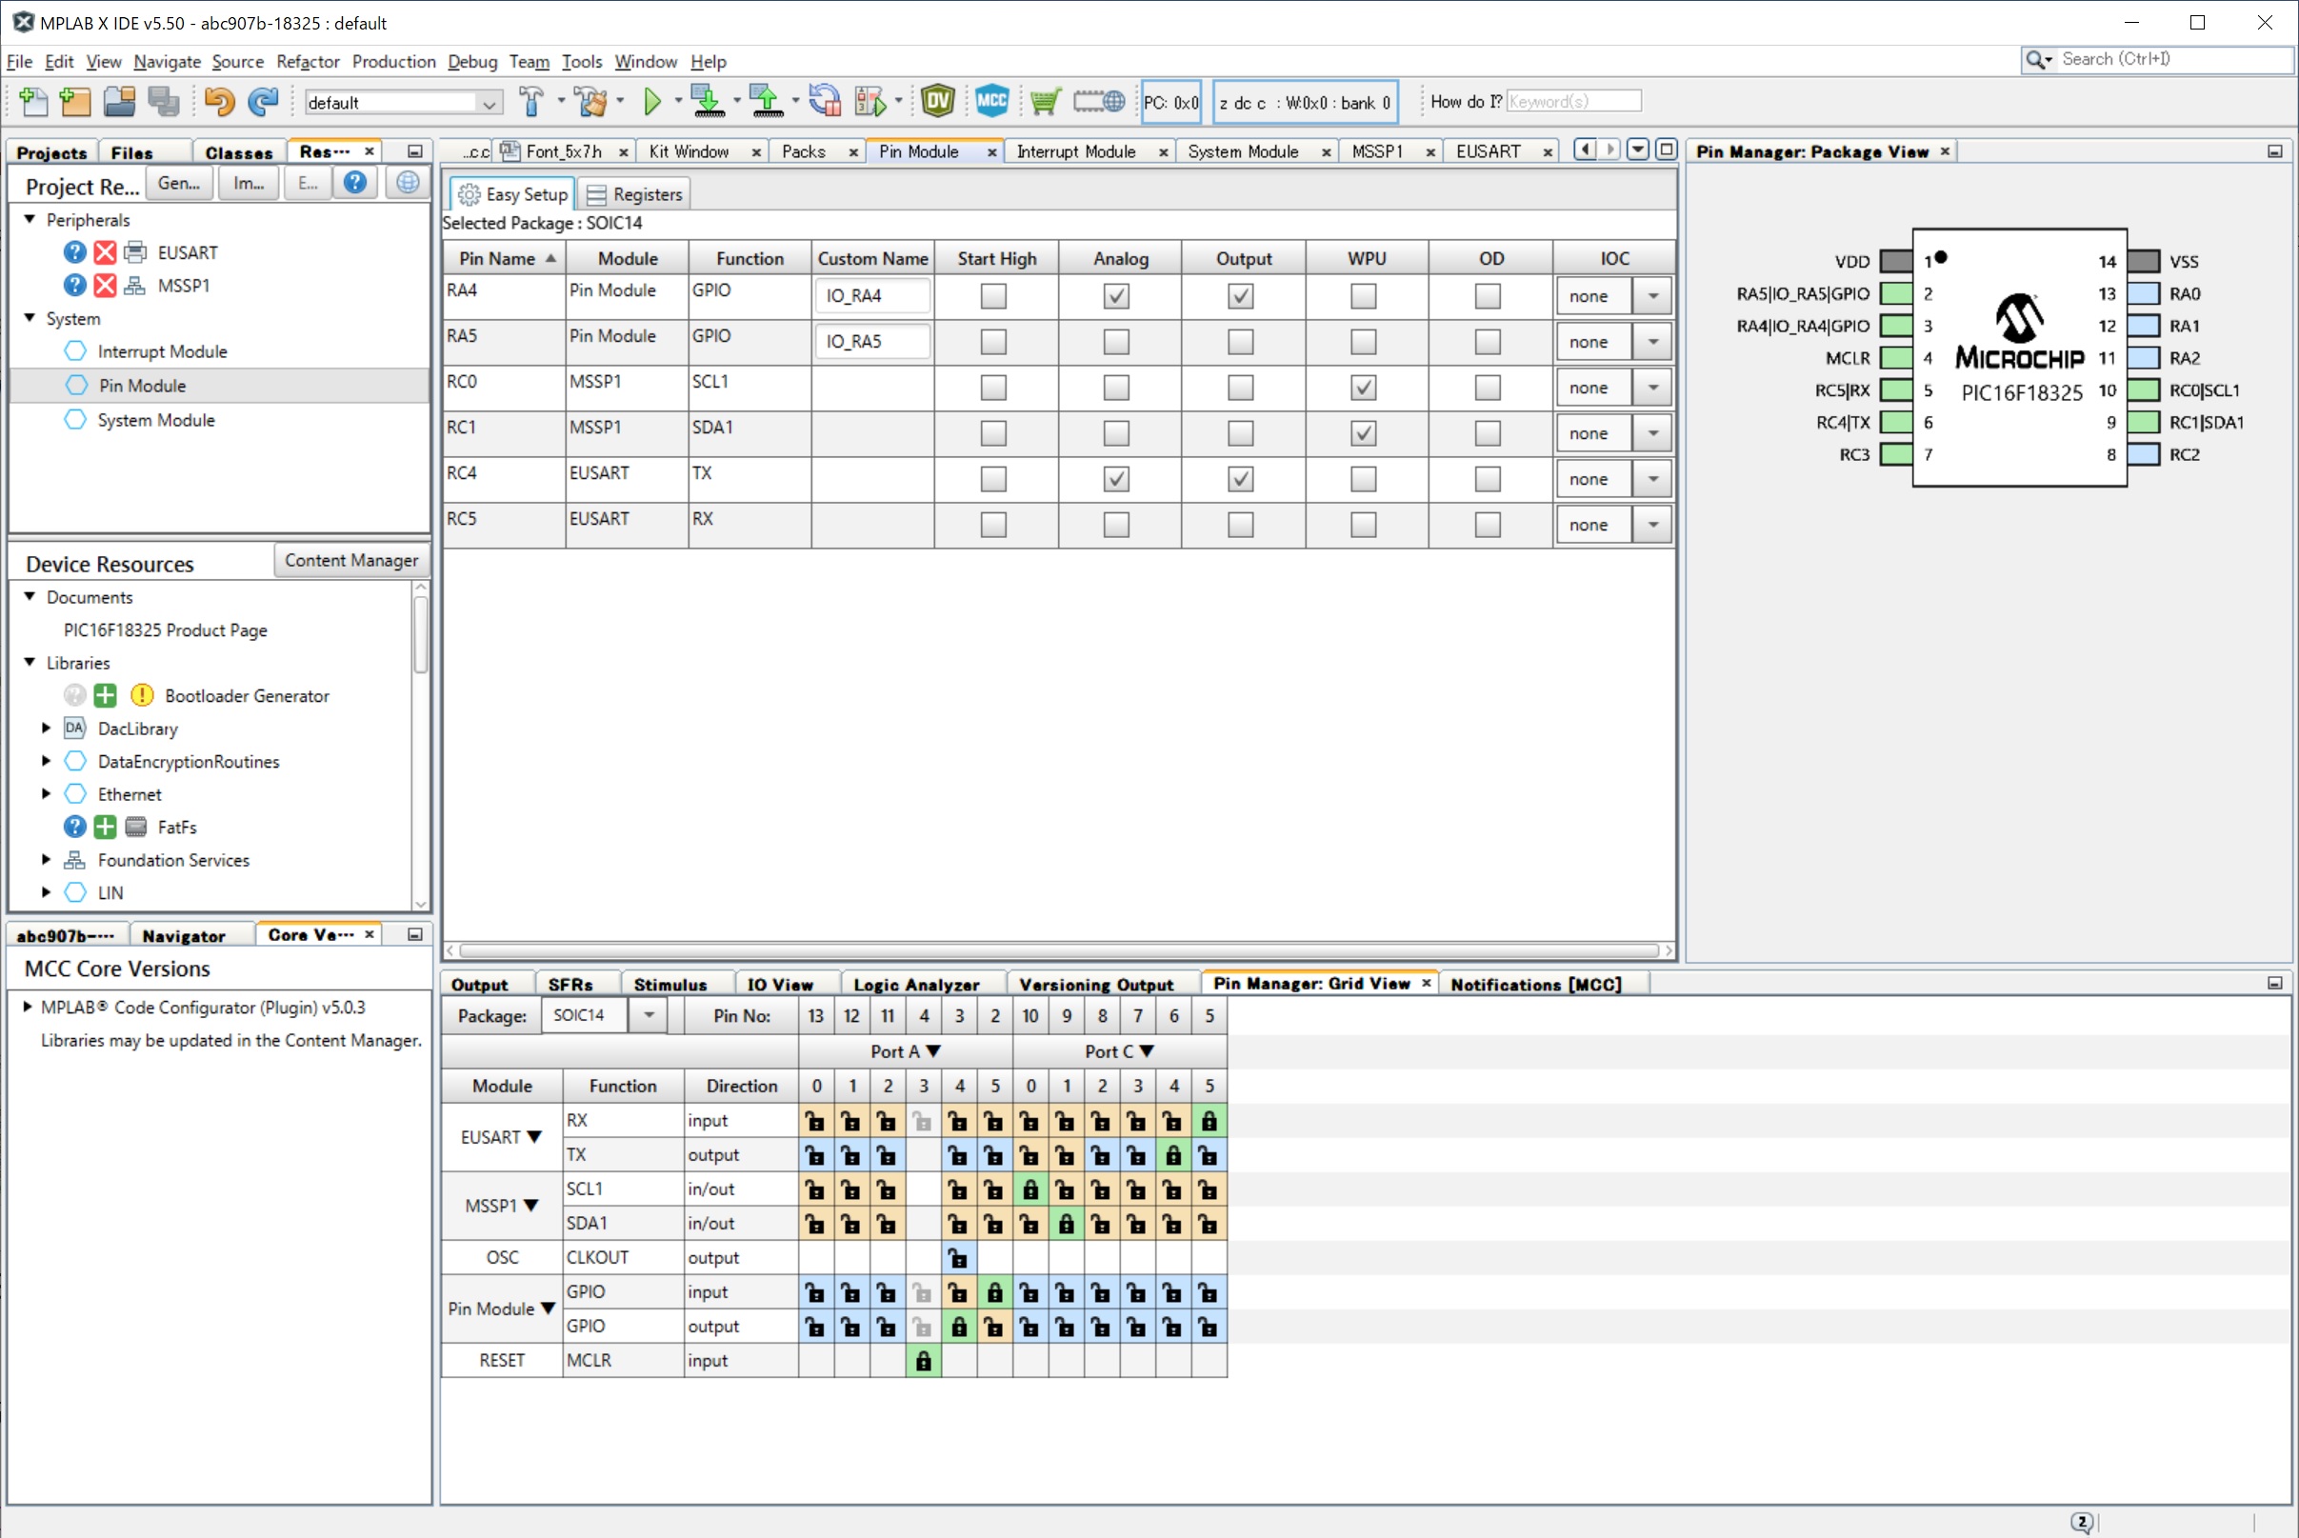Viewport: 2299px width, 1538px height.
Task: Expand the Foundation Services node
Action: click(46, 859)
